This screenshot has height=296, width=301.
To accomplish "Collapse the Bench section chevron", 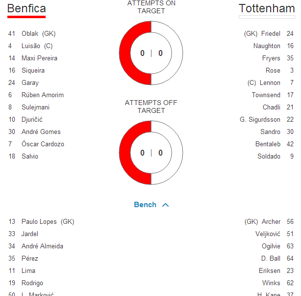I will [x=165, y=205].
